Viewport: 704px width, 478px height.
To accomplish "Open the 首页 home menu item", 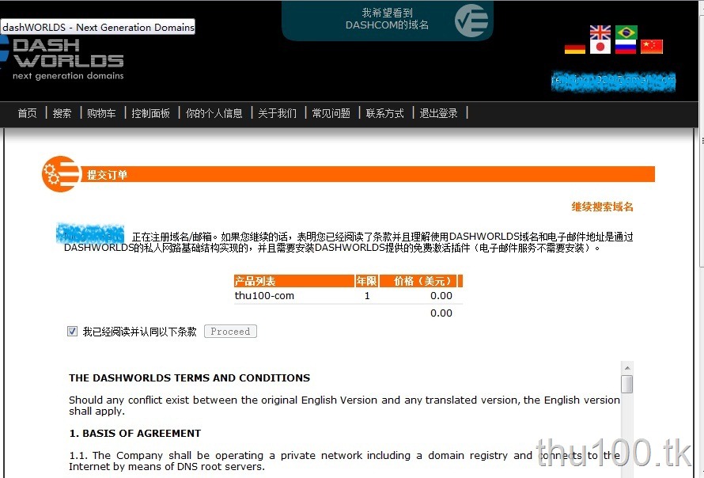I will [x=28, y=113].
